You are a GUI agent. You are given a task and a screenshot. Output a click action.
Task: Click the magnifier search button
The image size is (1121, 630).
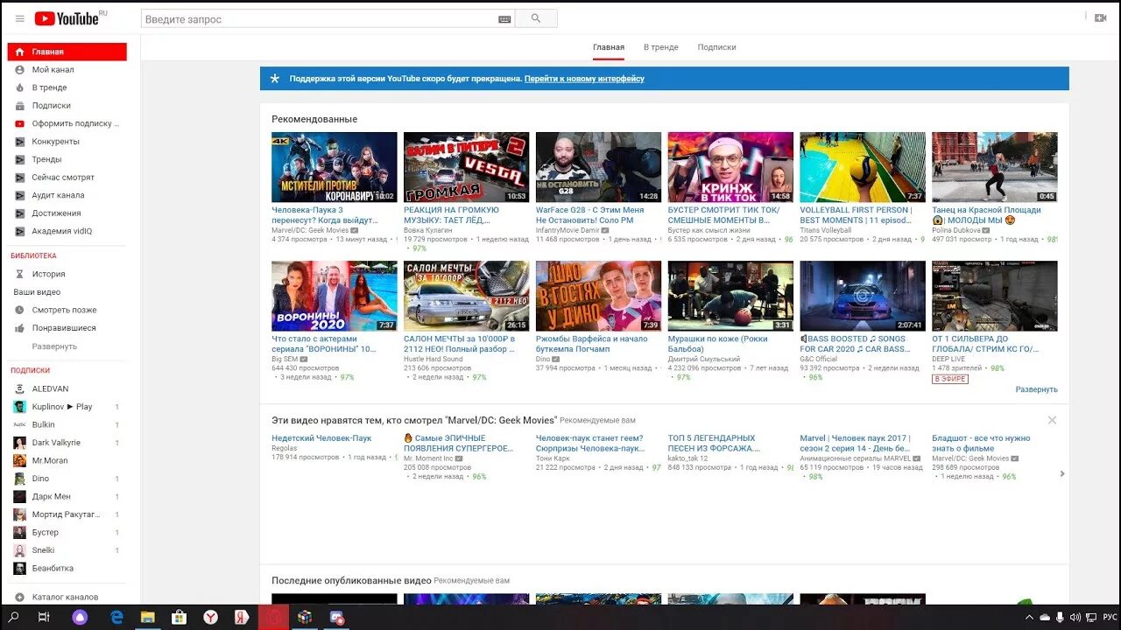[536, 18]
